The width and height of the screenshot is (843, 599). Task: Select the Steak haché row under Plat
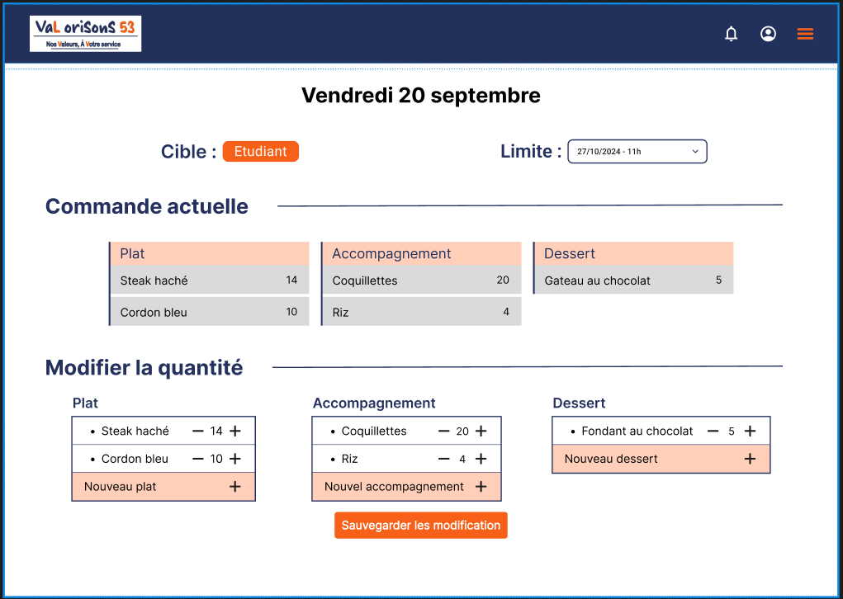coord(209,281)
